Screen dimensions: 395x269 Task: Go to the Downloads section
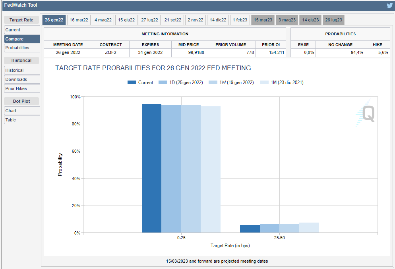pyautogui.click(x=22, y=79)
